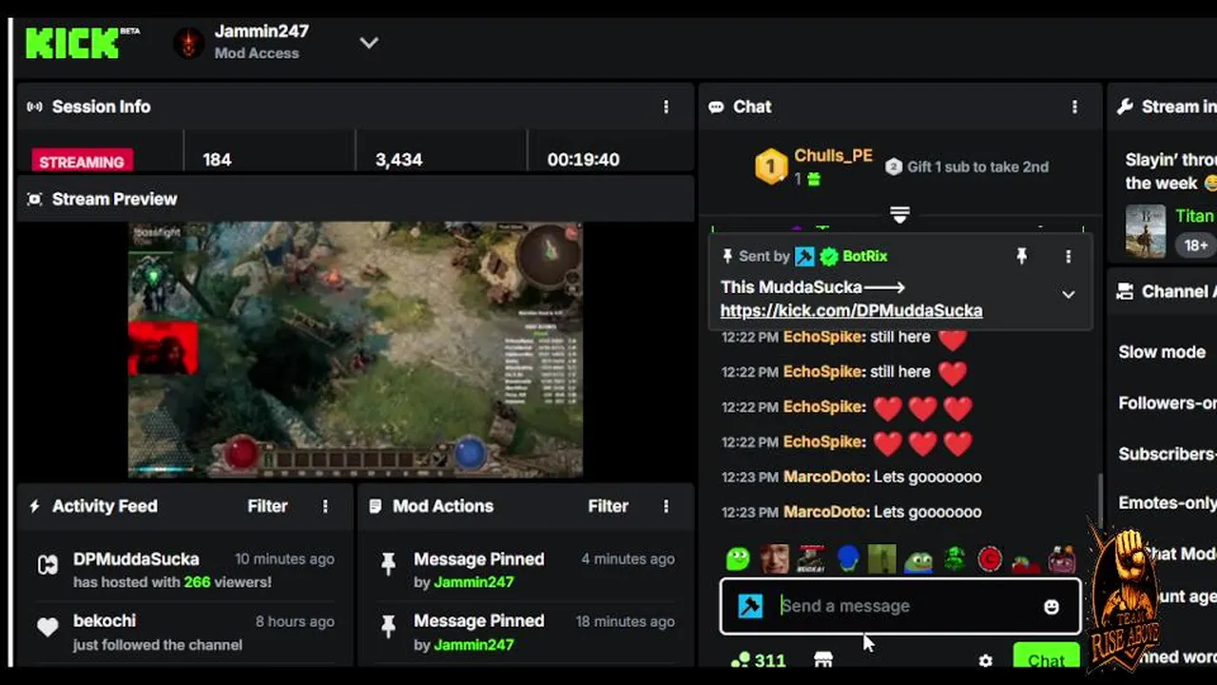Viewport: 1217px width, 685px height.
Task: Select the green face emote
Action: coord(738,558)
